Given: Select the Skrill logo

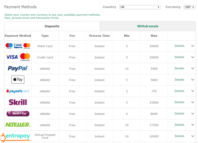Looking at the screenshot, I should (x=18, y=102).
